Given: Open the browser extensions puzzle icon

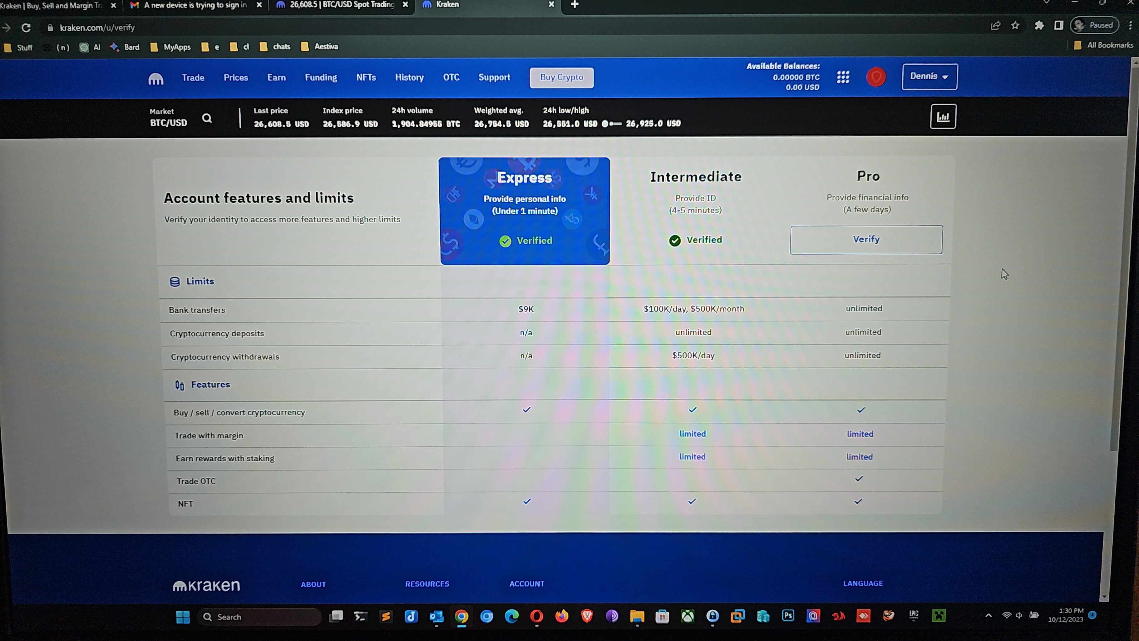Looking at the screenshot, I should coord(1039,26).
